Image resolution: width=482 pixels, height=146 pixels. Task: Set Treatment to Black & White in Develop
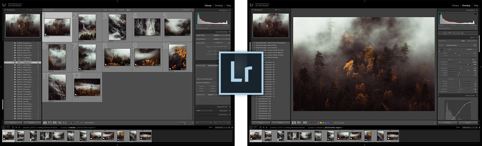click(472, 41)
